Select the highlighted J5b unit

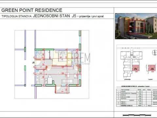pos(152,69)
